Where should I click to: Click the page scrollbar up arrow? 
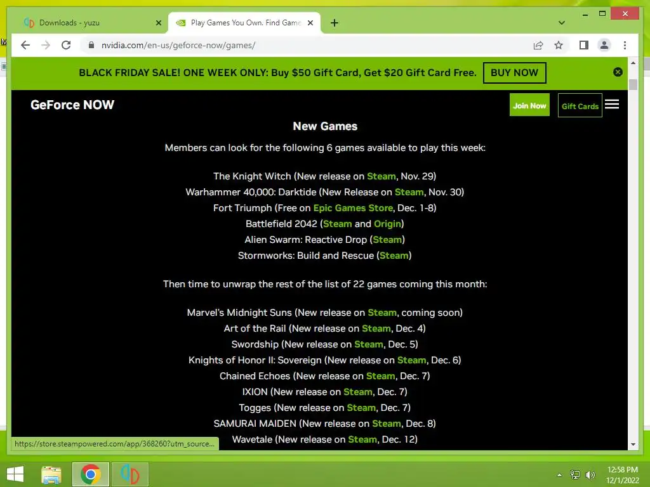tap(633, 63)
